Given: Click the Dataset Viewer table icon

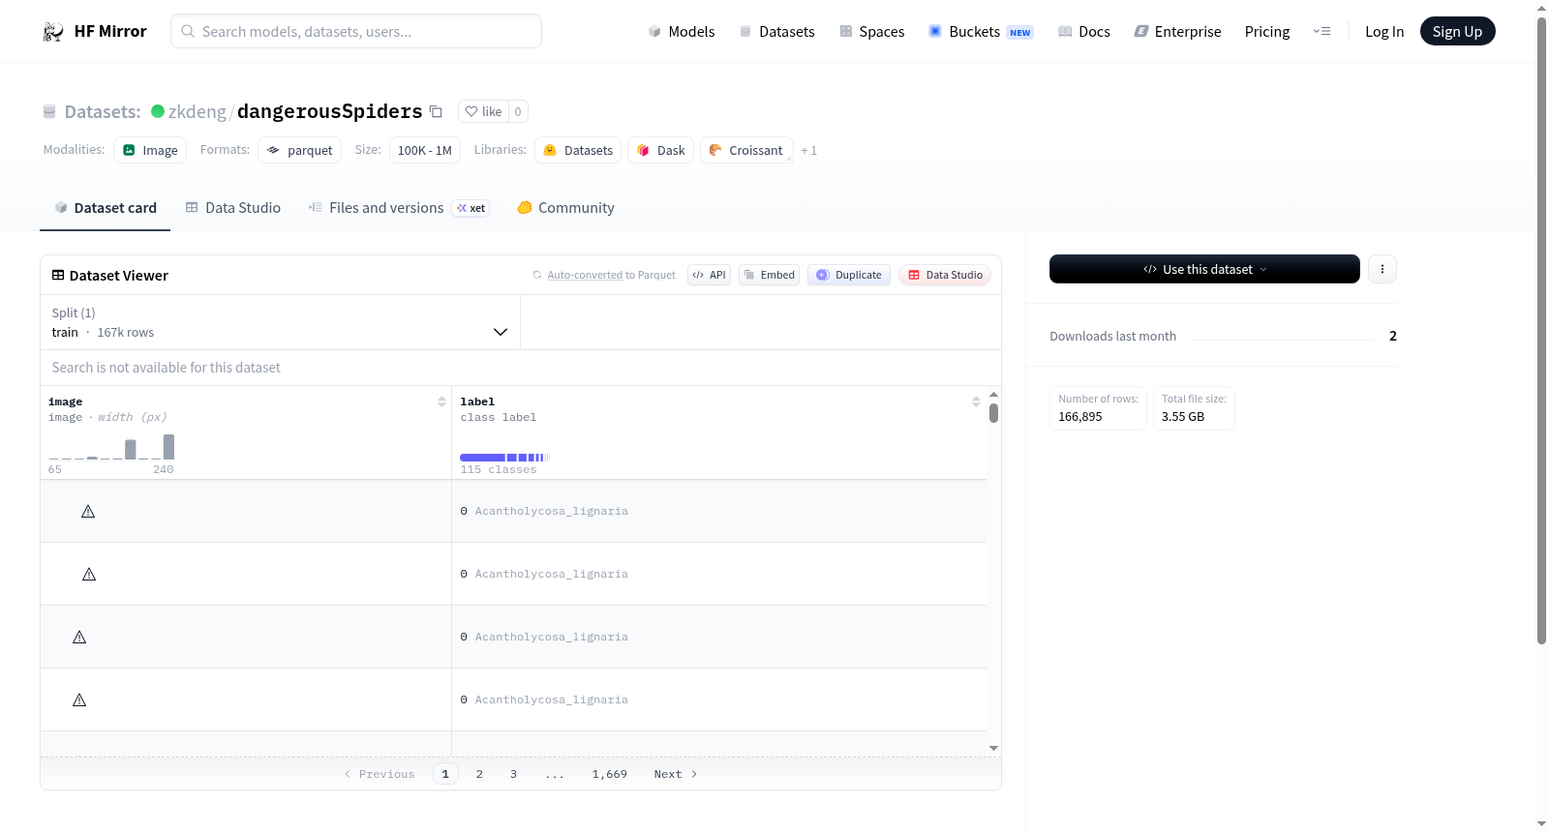Looking at the screenshot, I should click(x=58, y=275).
